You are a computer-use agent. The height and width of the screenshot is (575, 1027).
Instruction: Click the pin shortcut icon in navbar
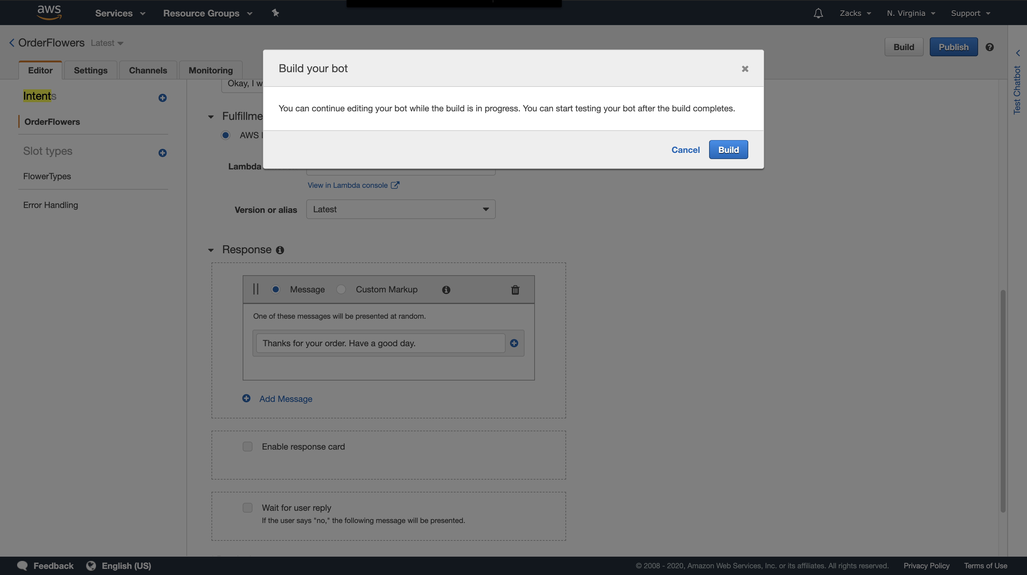pos(275,13)
